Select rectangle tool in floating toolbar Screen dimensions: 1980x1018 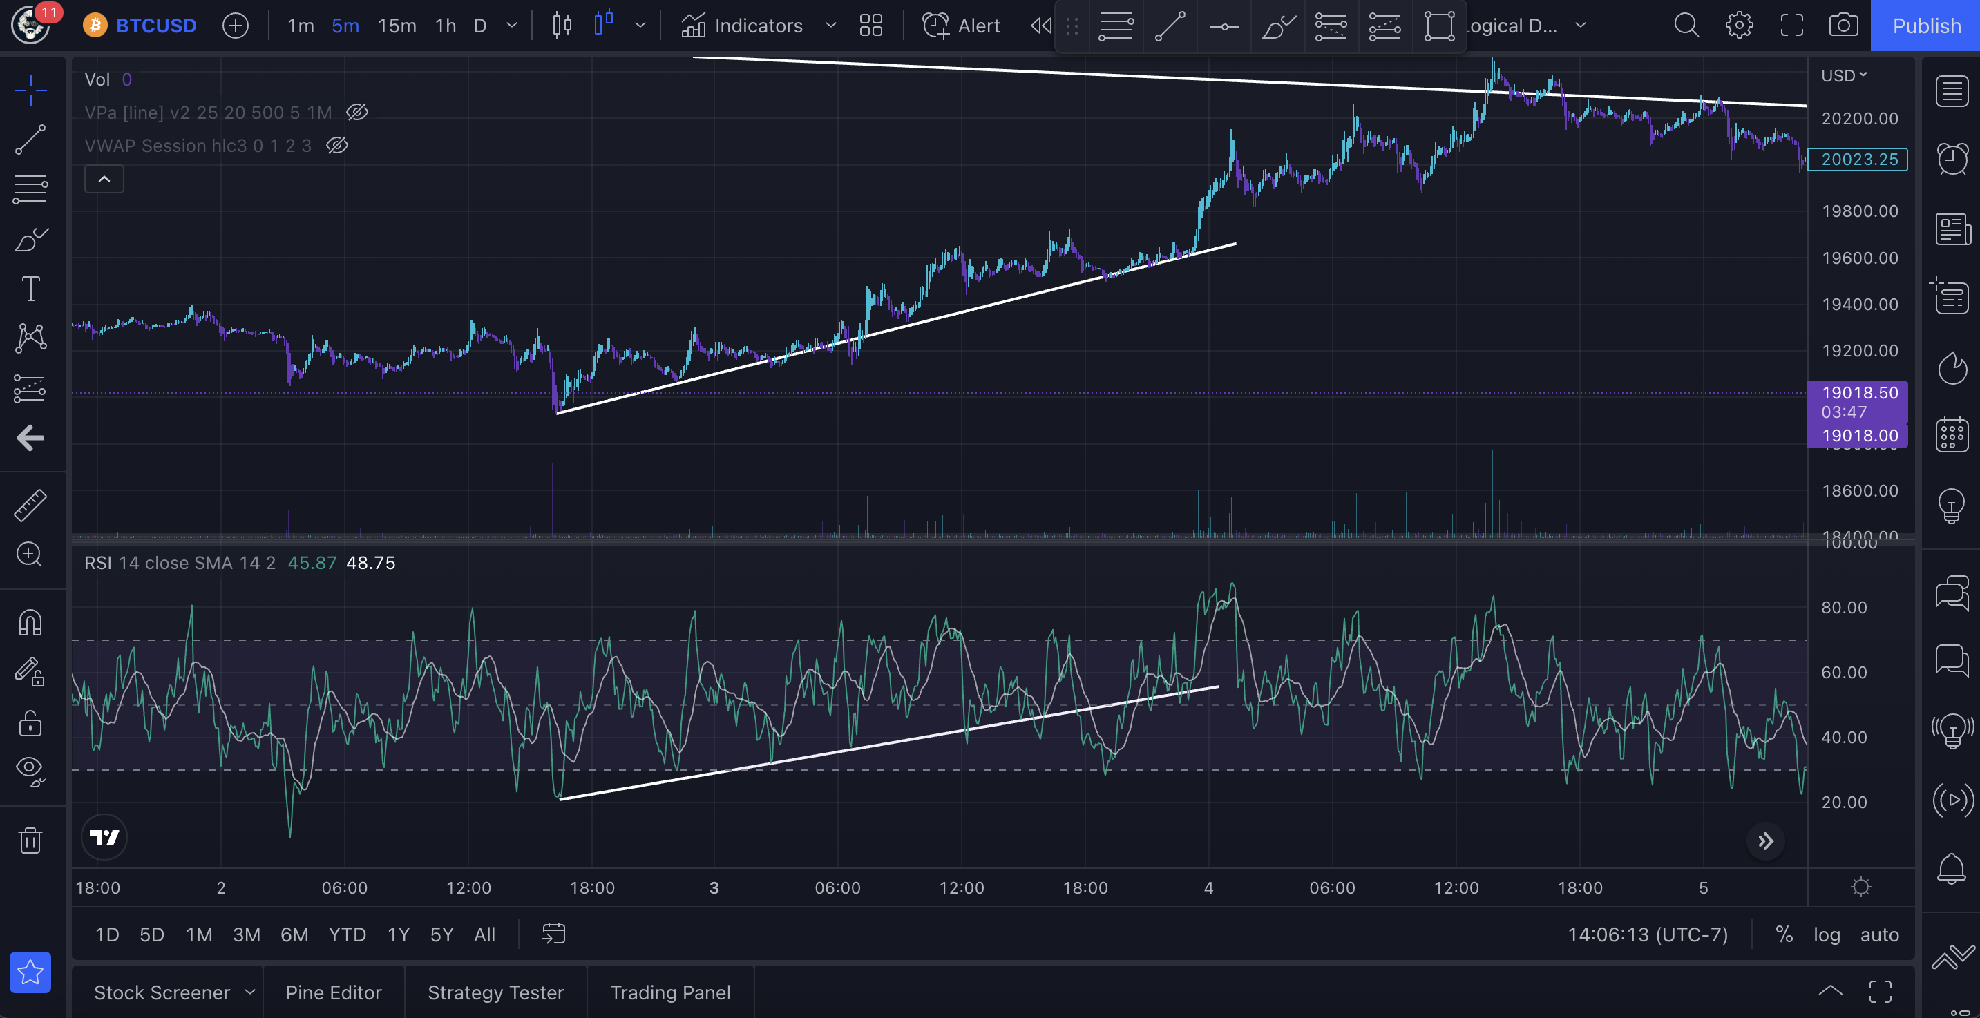point(1439,26)
